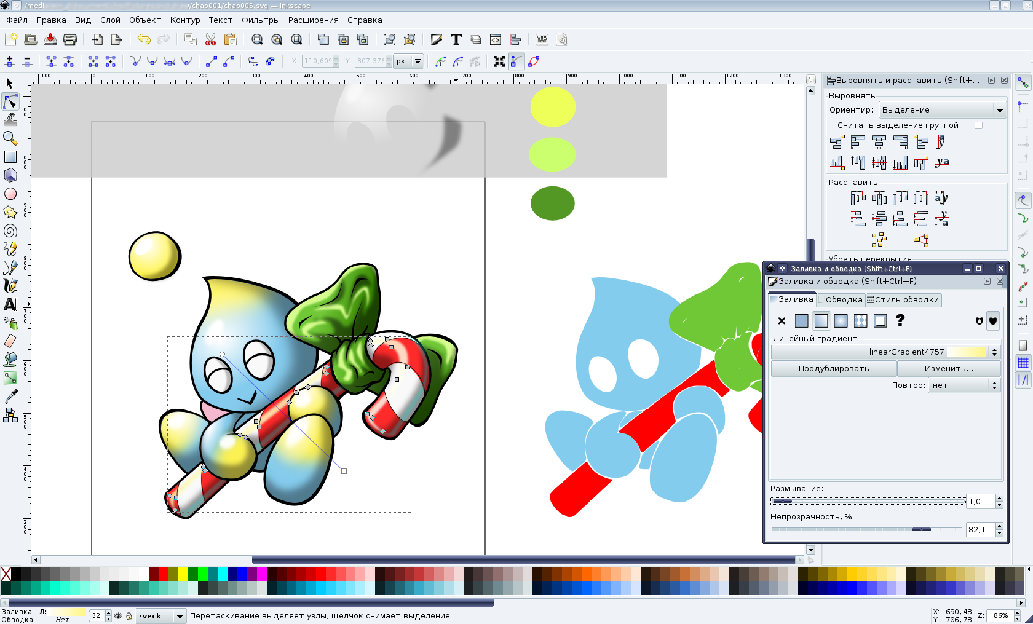Viewport: 1033px width, 624px height.
Task: Open the Слой menu
Action: (110, 20)
